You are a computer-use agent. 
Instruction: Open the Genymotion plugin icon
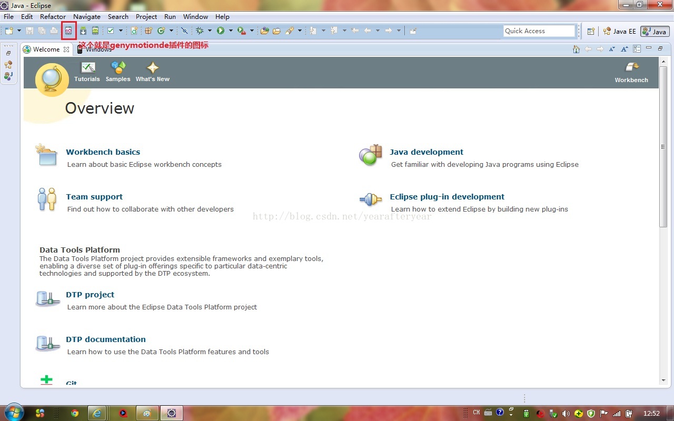[x=68, y=31]
